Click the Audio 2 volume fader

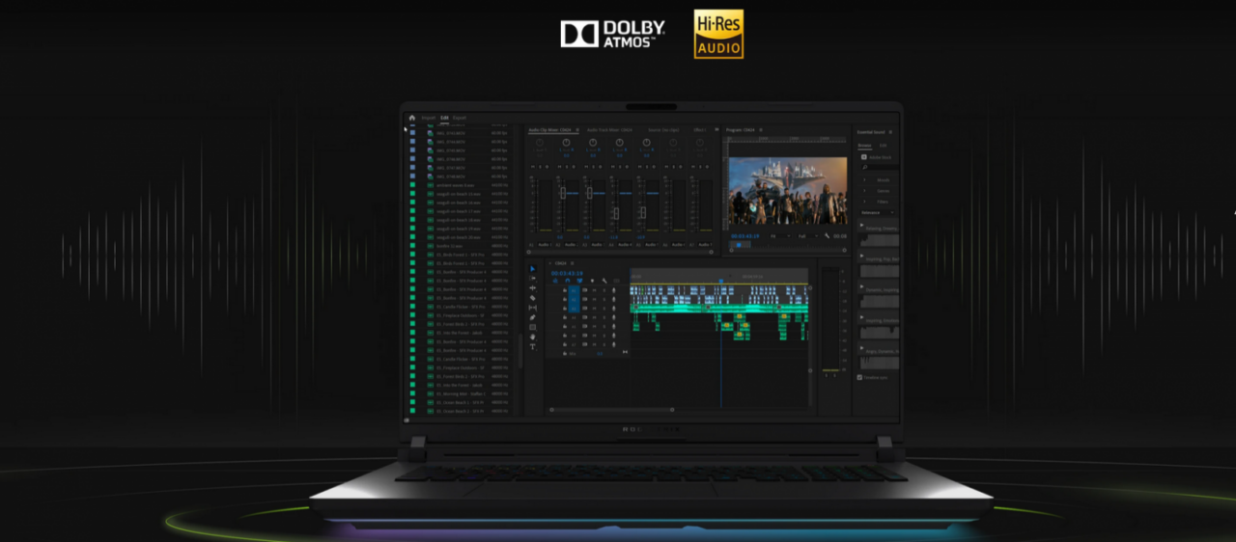563,193
